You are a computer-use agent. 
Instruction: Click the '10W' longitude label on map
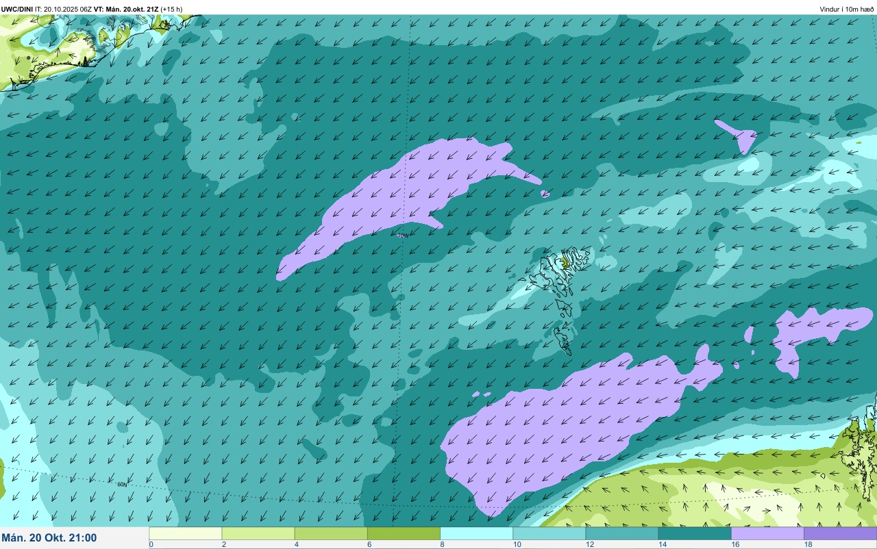[403, 235]
